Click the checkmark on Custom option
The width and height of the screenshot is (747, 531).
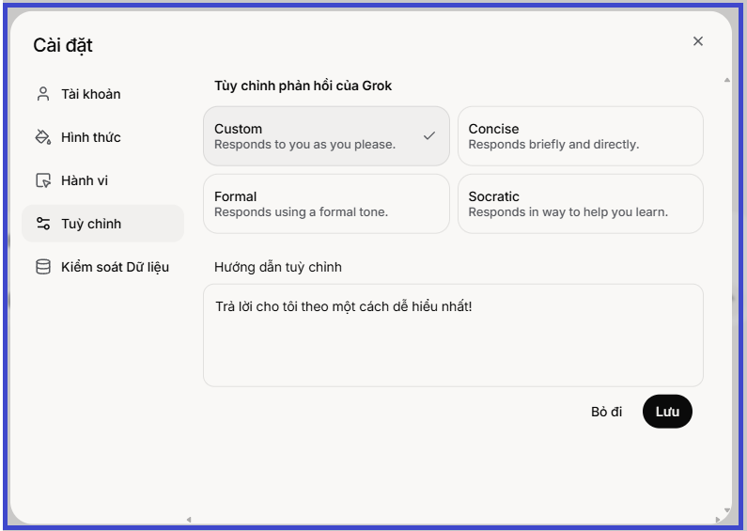429,136
